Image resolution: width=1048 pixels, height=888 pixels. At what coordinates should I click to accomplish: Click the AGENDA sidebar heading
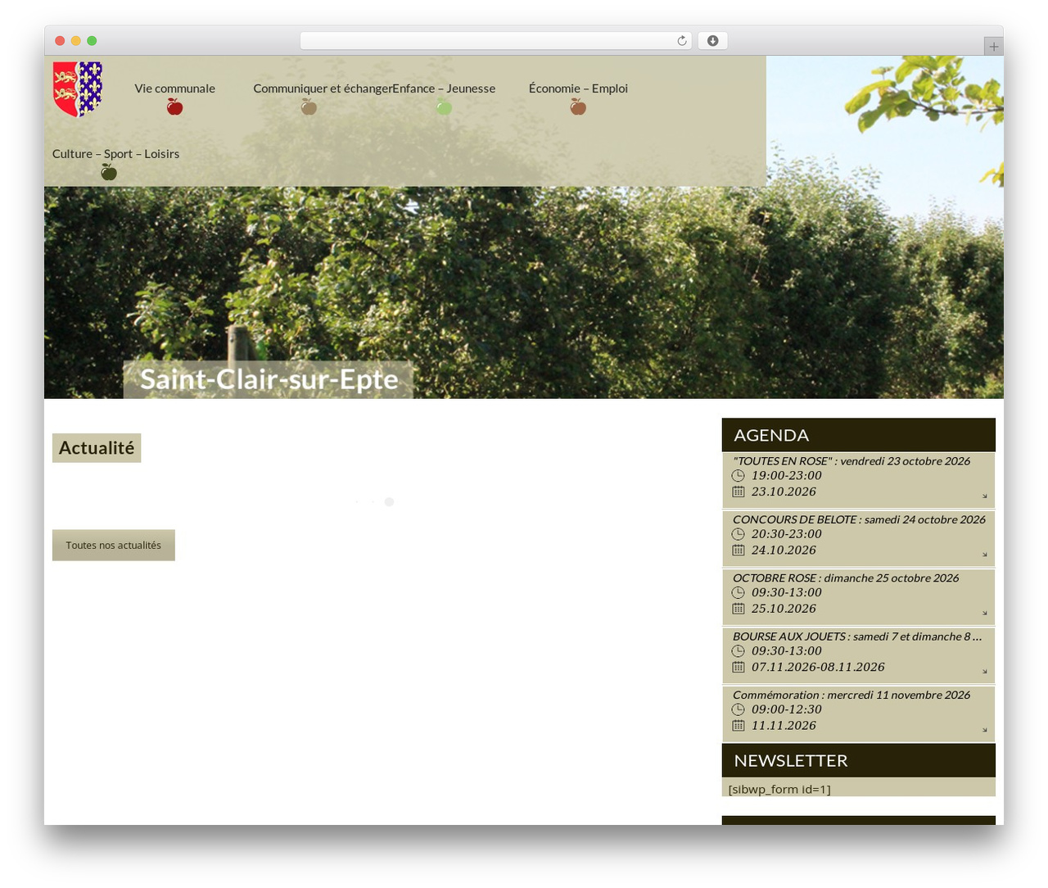[771, 435]
